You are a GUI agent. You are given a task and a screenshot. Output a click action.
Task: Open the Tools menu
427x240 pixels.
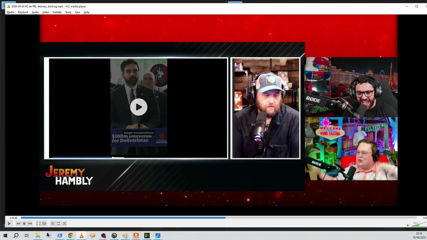pyautogui.click(x=68, y=12)
